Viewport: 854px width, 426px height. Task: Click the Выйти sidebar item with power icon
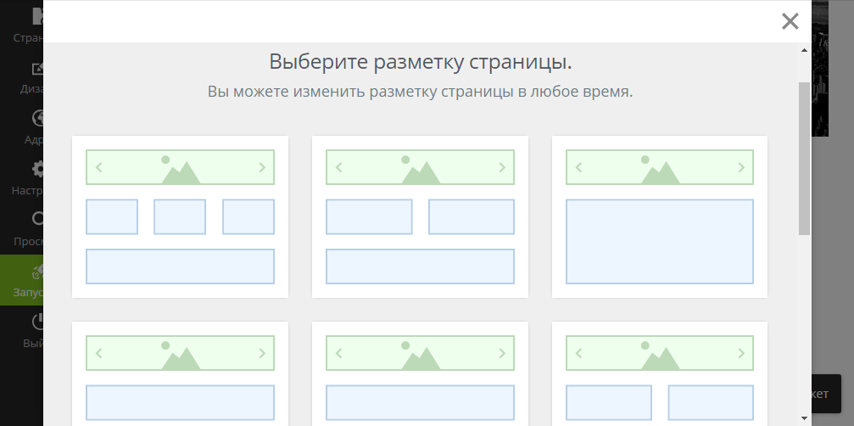22,331
